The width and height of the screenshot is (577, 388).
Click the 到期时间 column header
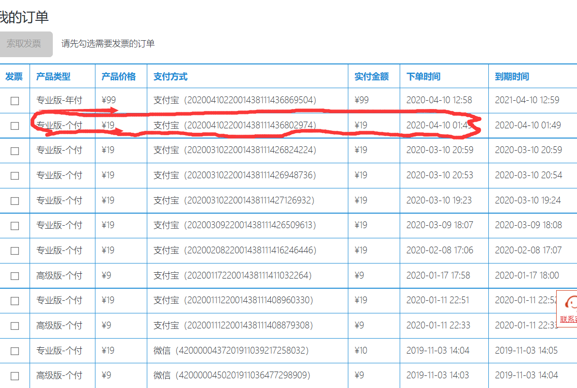[512, 77]
